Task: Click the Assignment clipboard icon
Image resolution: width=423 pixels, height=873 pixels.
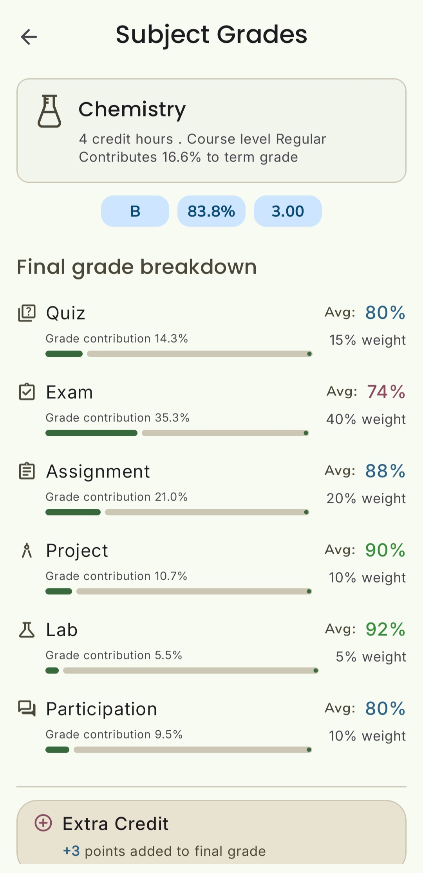Action: click(27, 471)
